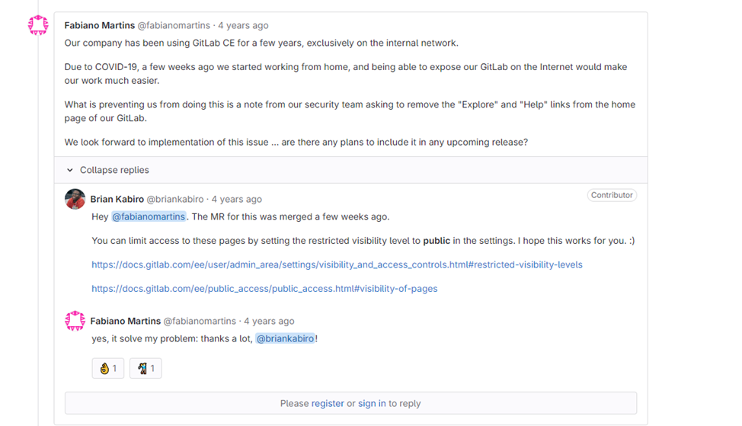Click the 4 years ago timestamp on top comment
742x426 pixels.
[243, 26]
